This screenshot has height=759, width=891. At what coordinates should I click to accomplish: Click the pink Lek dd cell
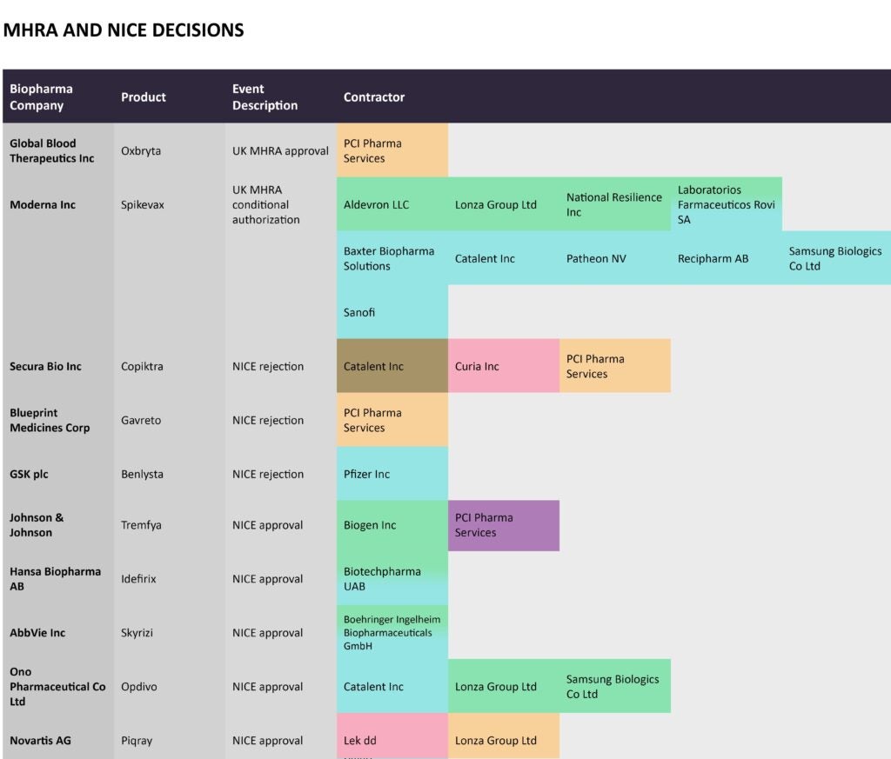click(x=392, y=740)
